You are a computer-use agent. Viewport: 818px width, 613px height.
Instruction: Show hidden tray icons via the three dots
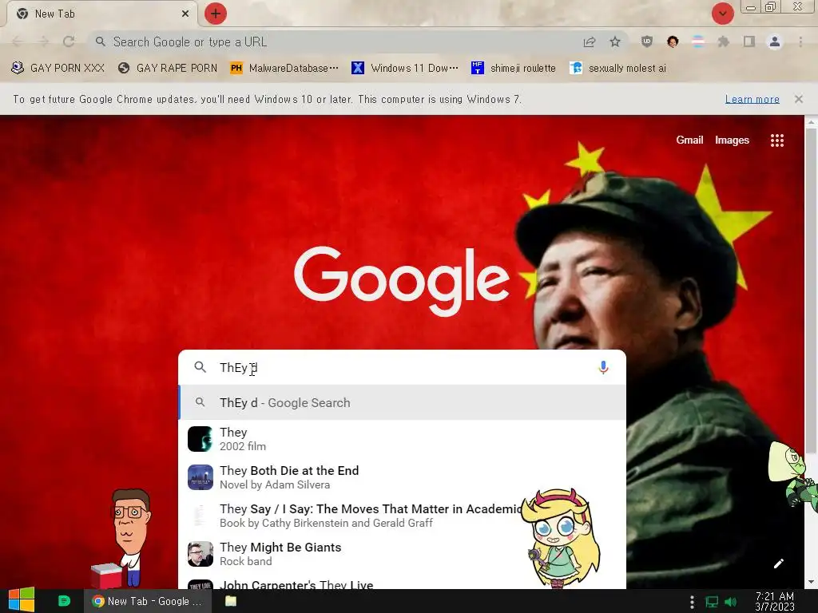[x=692, y=602]
